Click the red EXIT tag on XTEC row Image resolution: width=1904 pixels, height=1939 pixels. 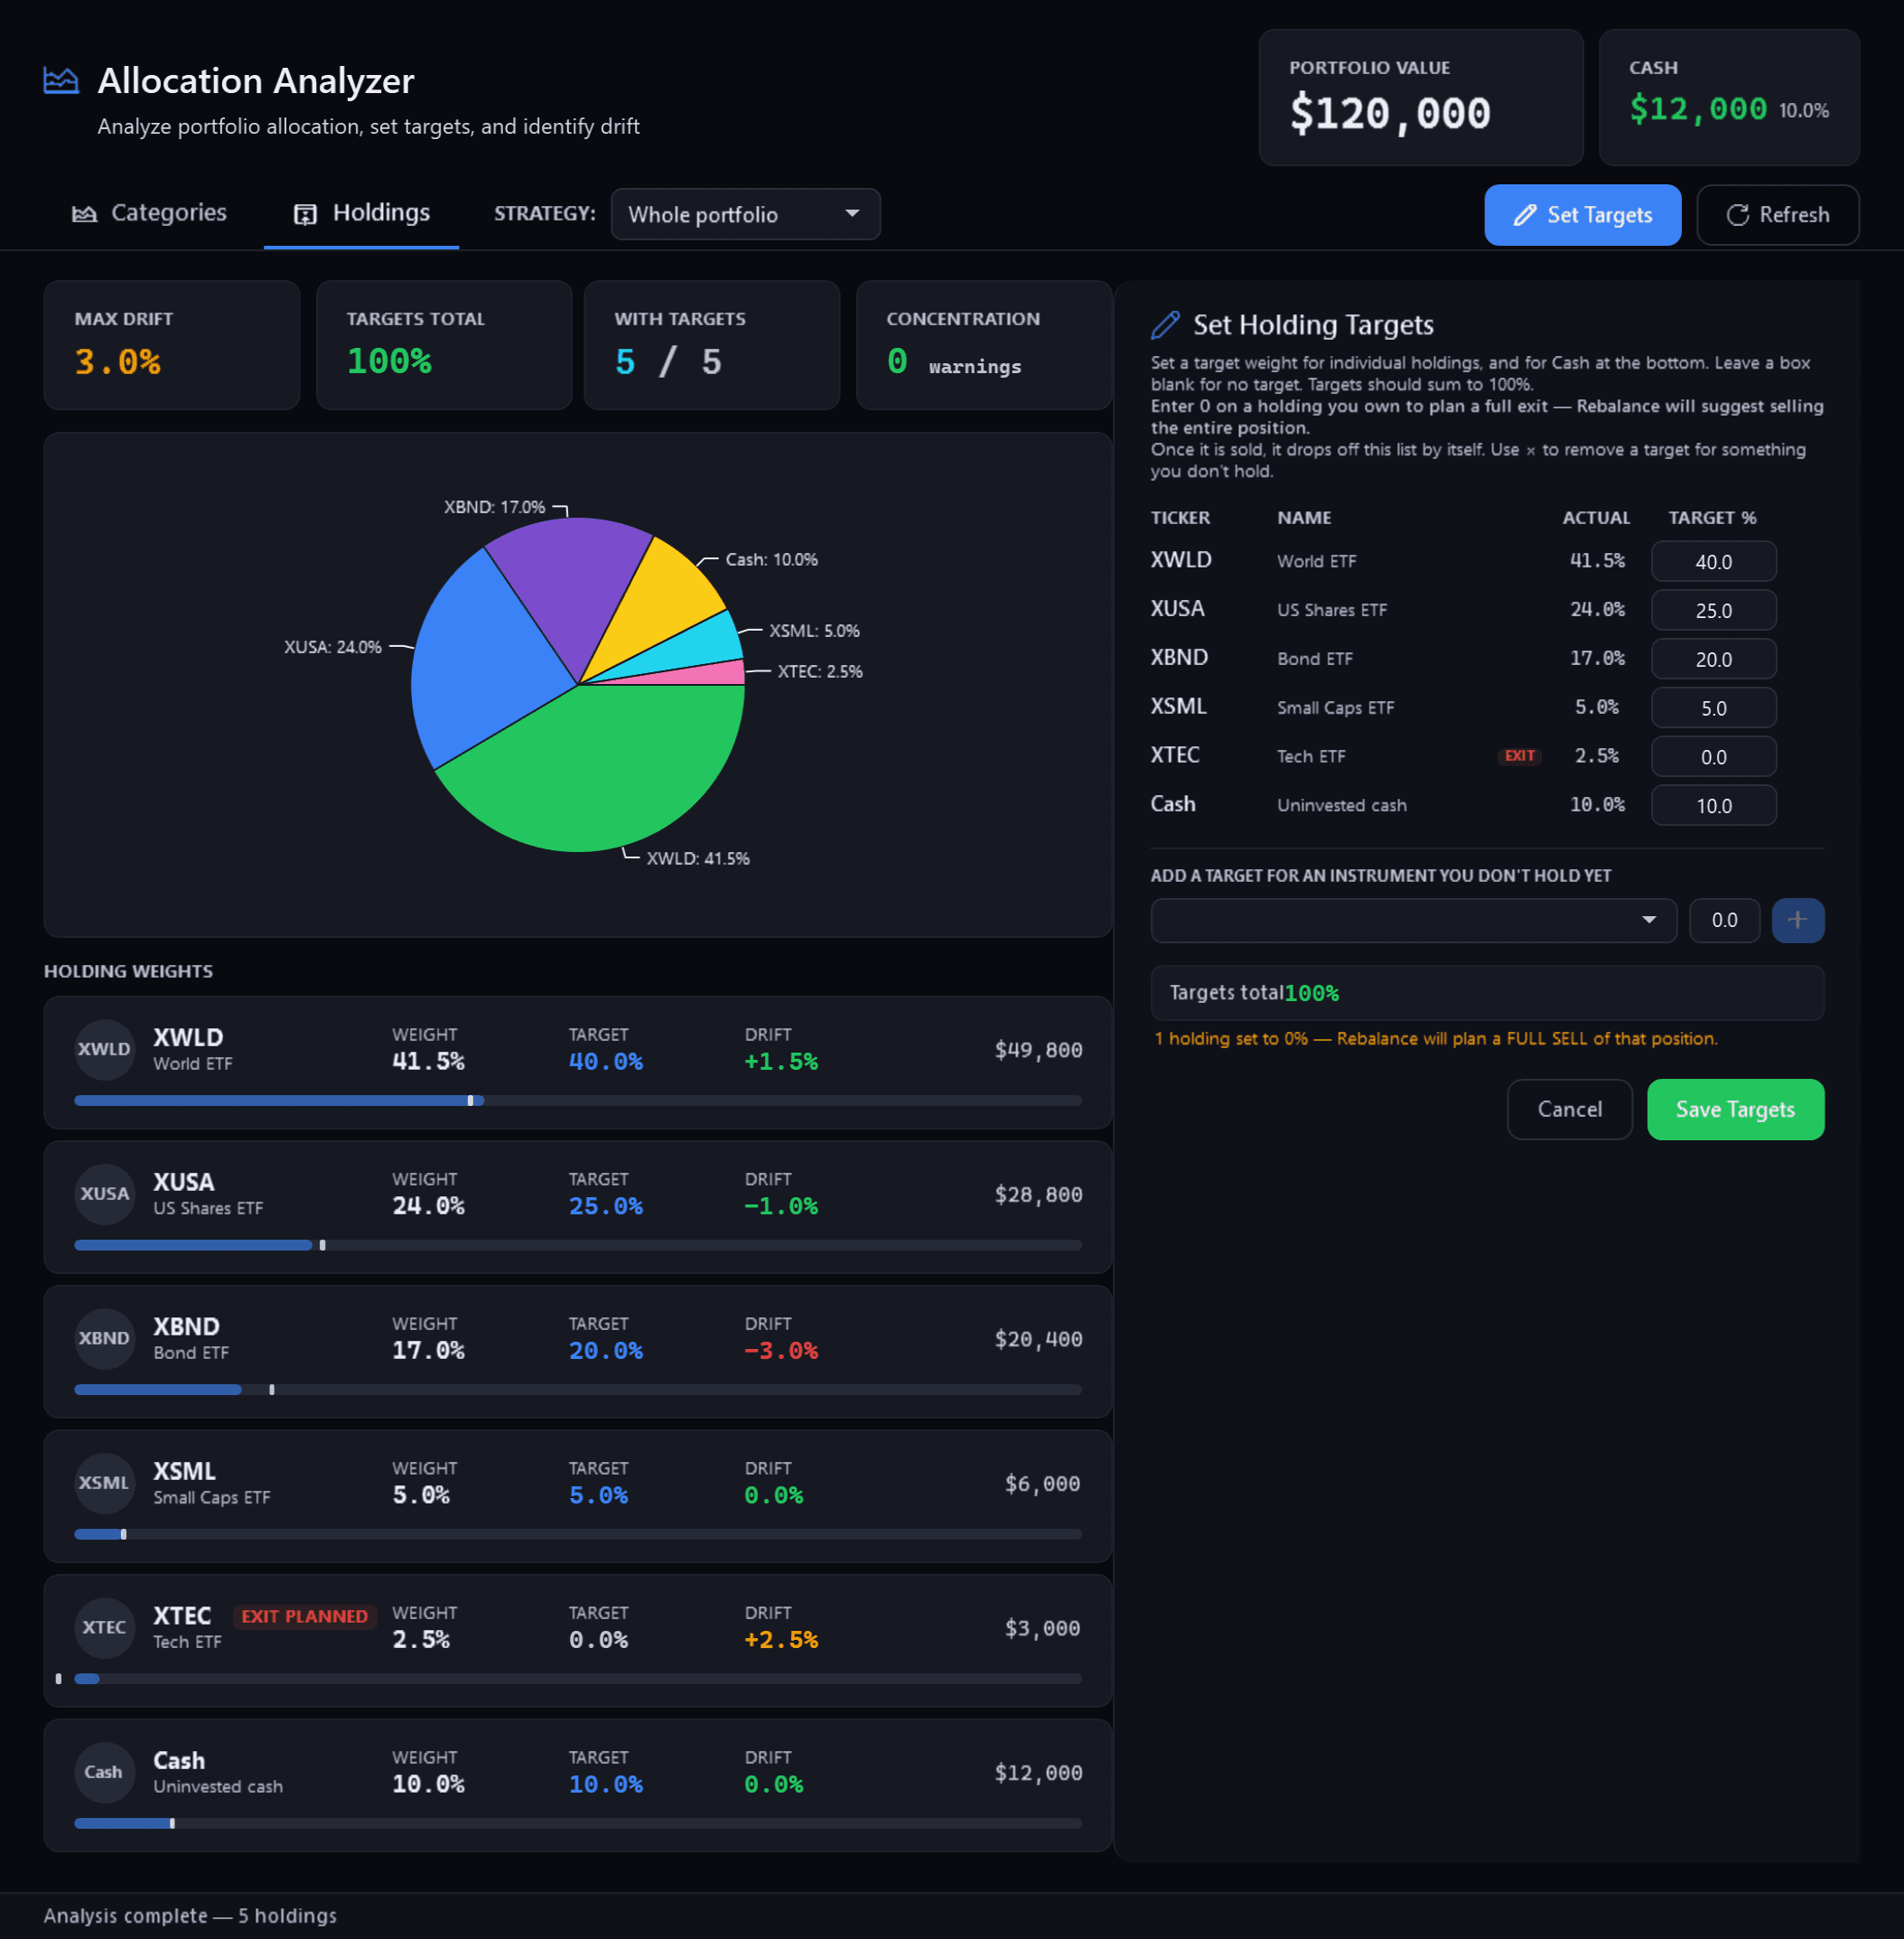(x=1519, y=755)
